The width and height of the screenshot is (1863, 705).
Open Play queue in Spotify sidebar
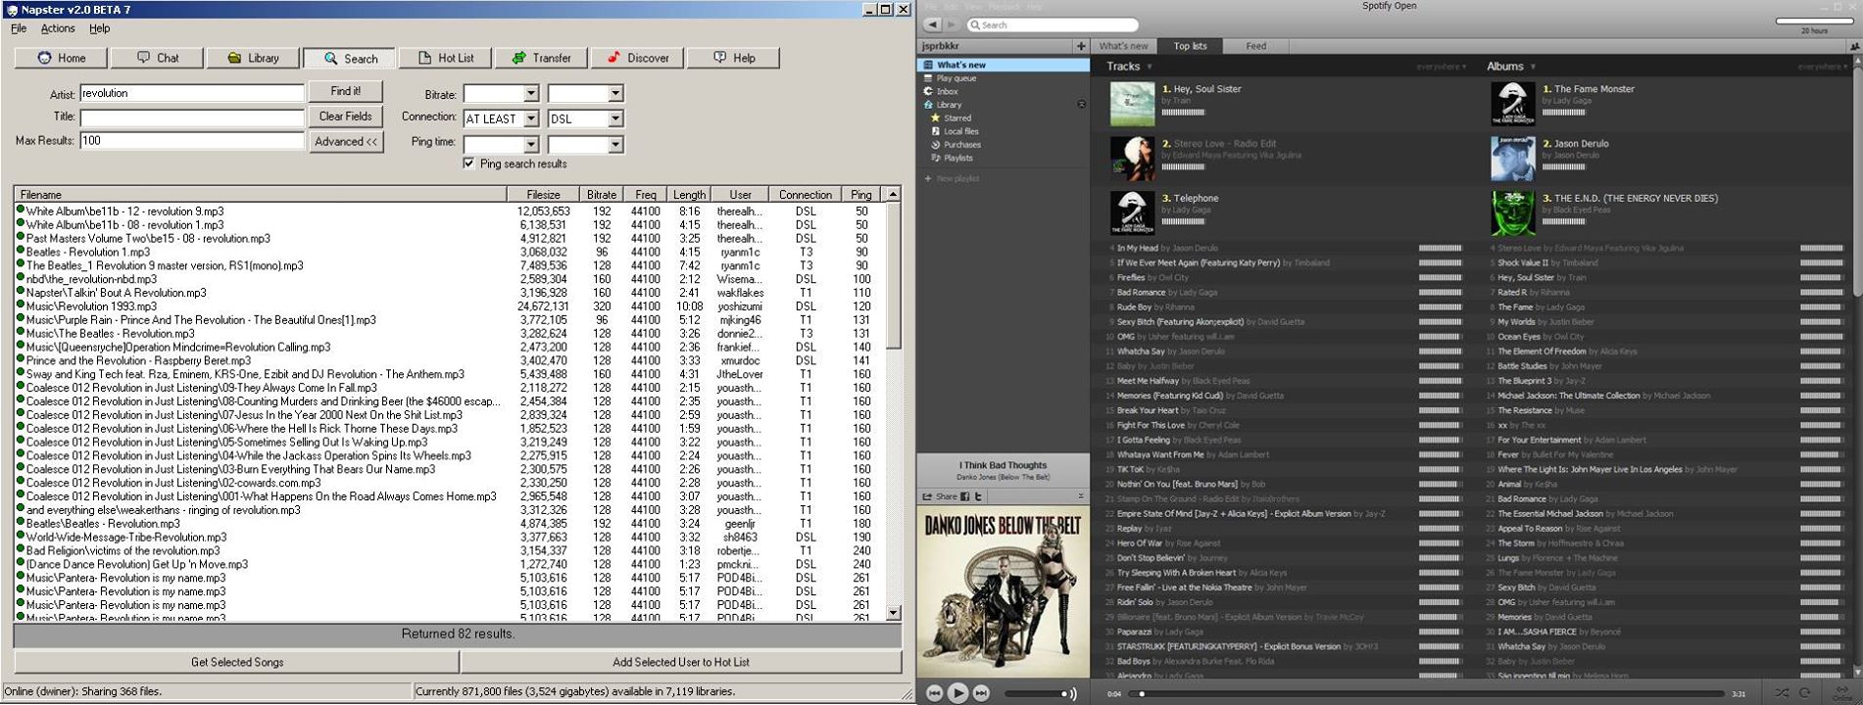click(956, 78)
